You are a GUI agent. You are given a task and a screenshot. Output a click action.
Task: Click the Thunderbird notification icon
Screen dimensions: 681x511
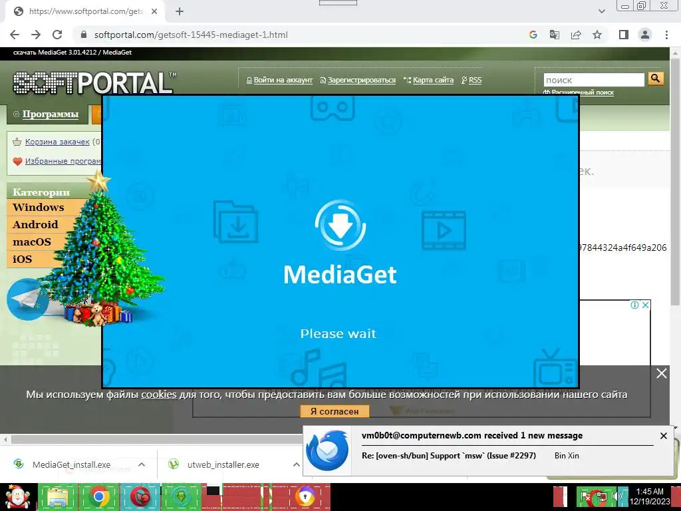point(327,450)
